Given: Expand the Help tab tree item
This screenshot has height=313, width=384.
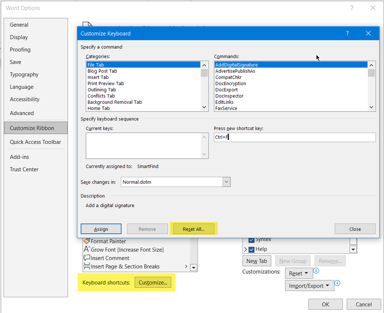Looking at the screenshot, I should 245,249.
